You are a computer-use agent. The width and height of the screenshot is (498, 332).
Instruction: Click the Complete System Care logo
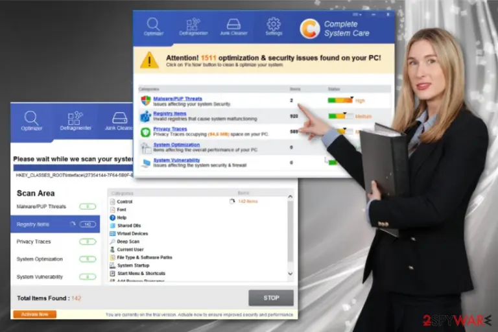[x=310, y=29]
